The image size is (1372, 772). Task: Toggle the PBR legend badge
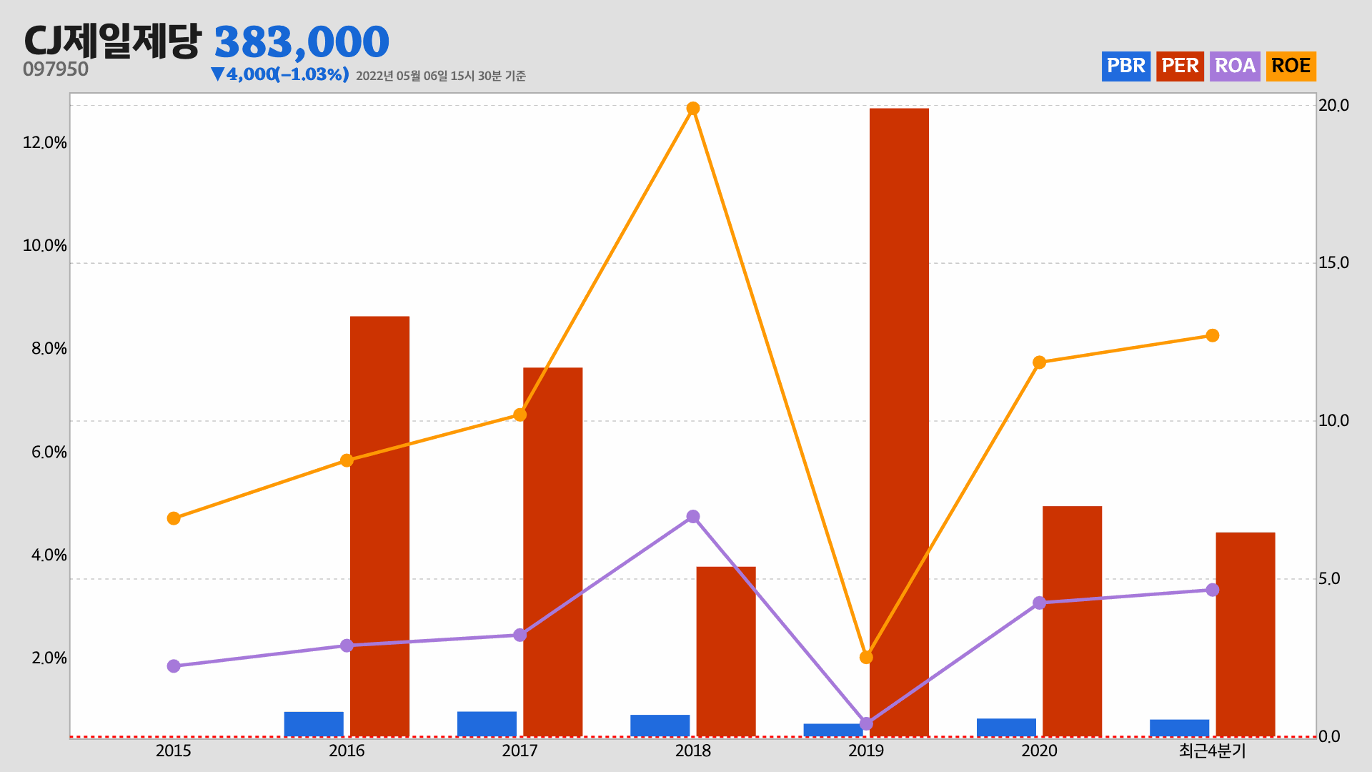1125,66
